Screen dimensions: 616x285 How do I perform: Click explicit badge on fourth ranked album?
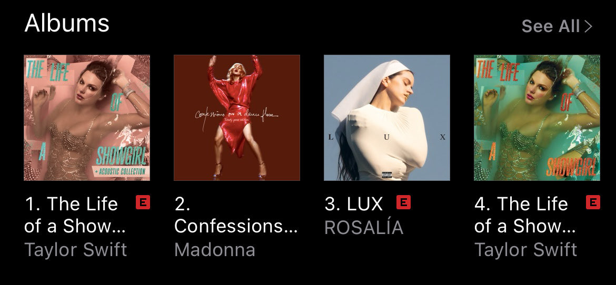(x=593, y=202)
